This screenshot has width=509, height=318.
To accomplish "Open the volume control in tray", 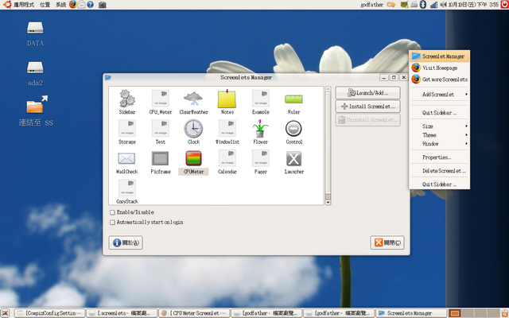I will (x=444, y=5).
